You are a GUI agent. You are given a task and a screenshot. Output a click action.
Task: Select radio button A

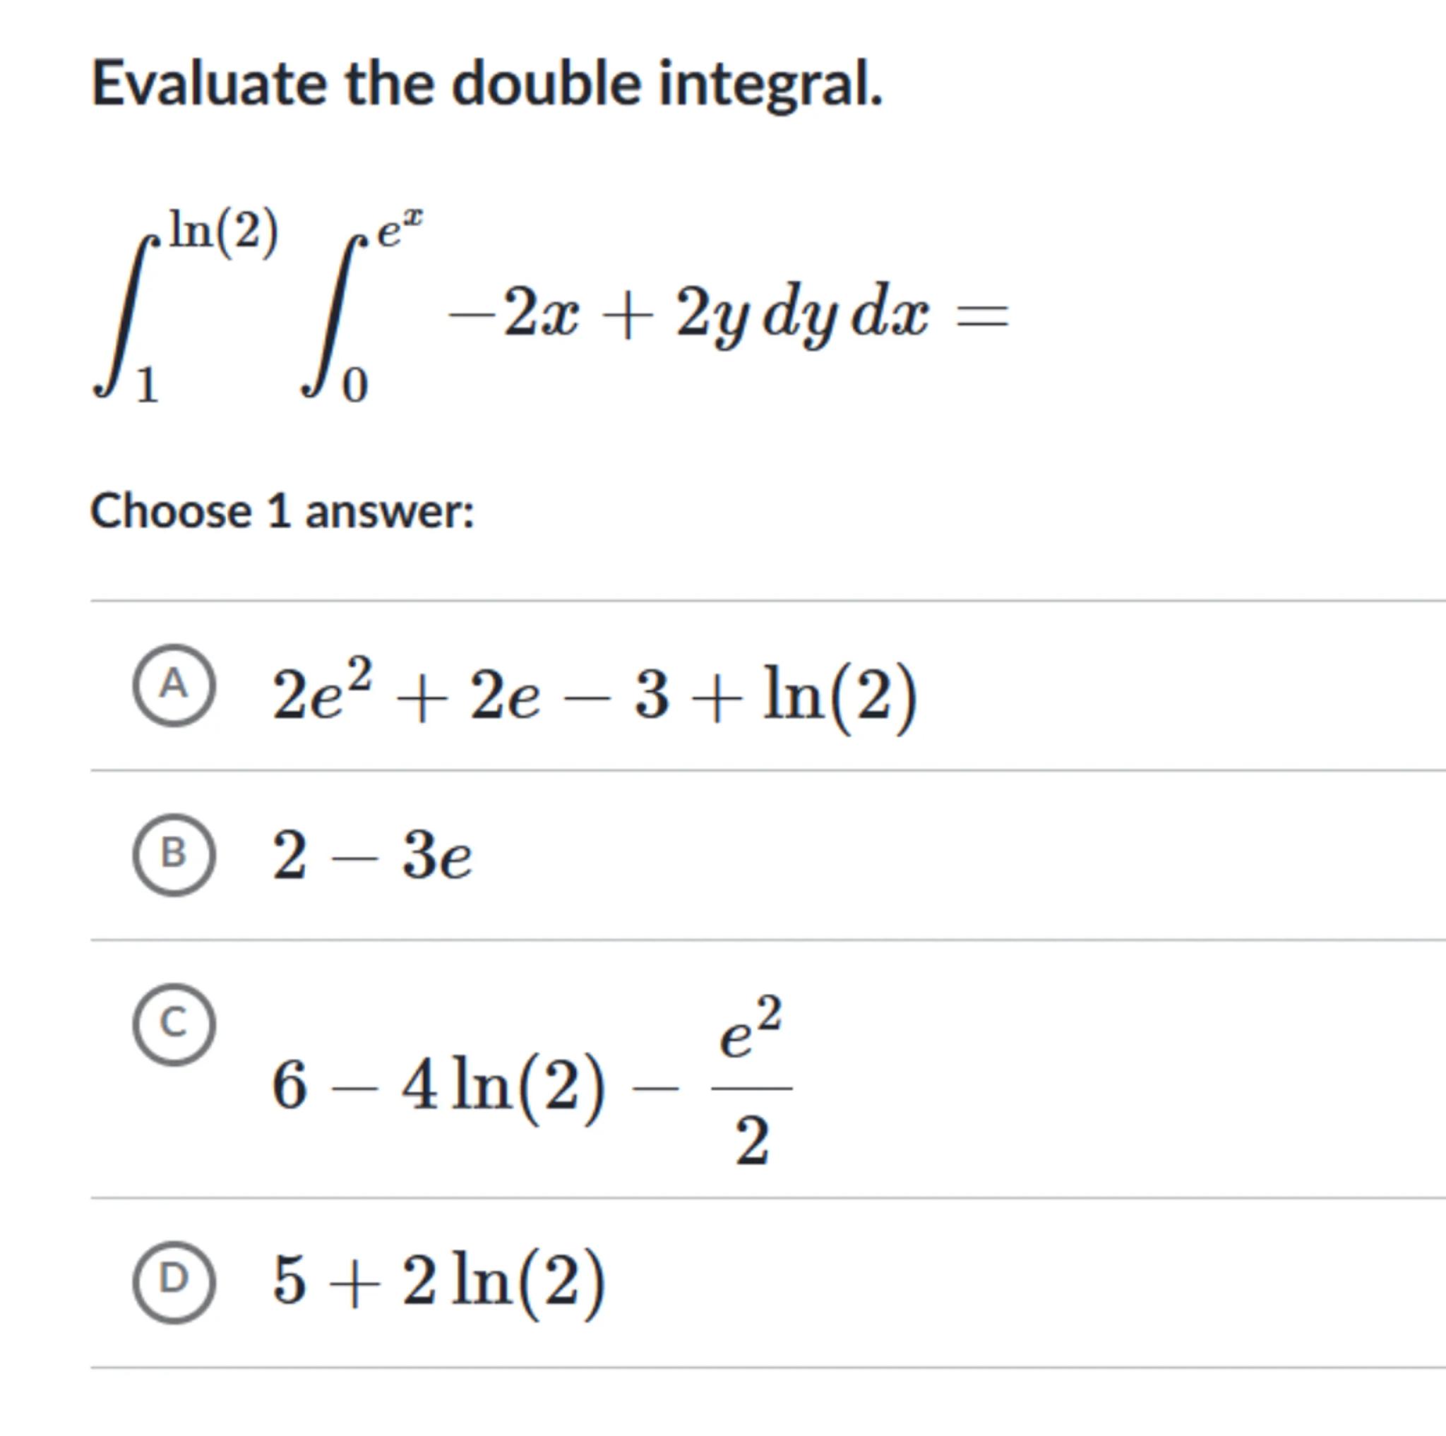174,685
